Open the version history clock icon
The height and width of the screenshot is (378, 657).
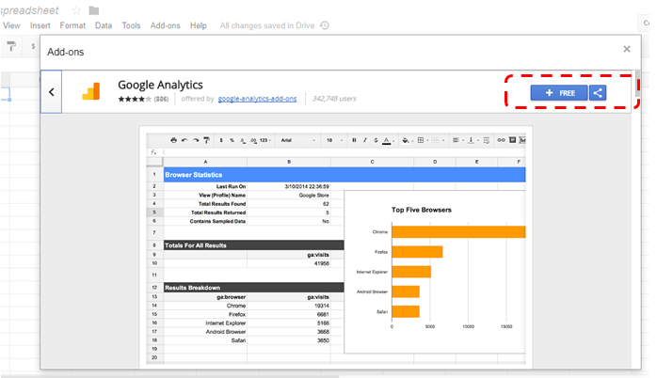point(325,25)
